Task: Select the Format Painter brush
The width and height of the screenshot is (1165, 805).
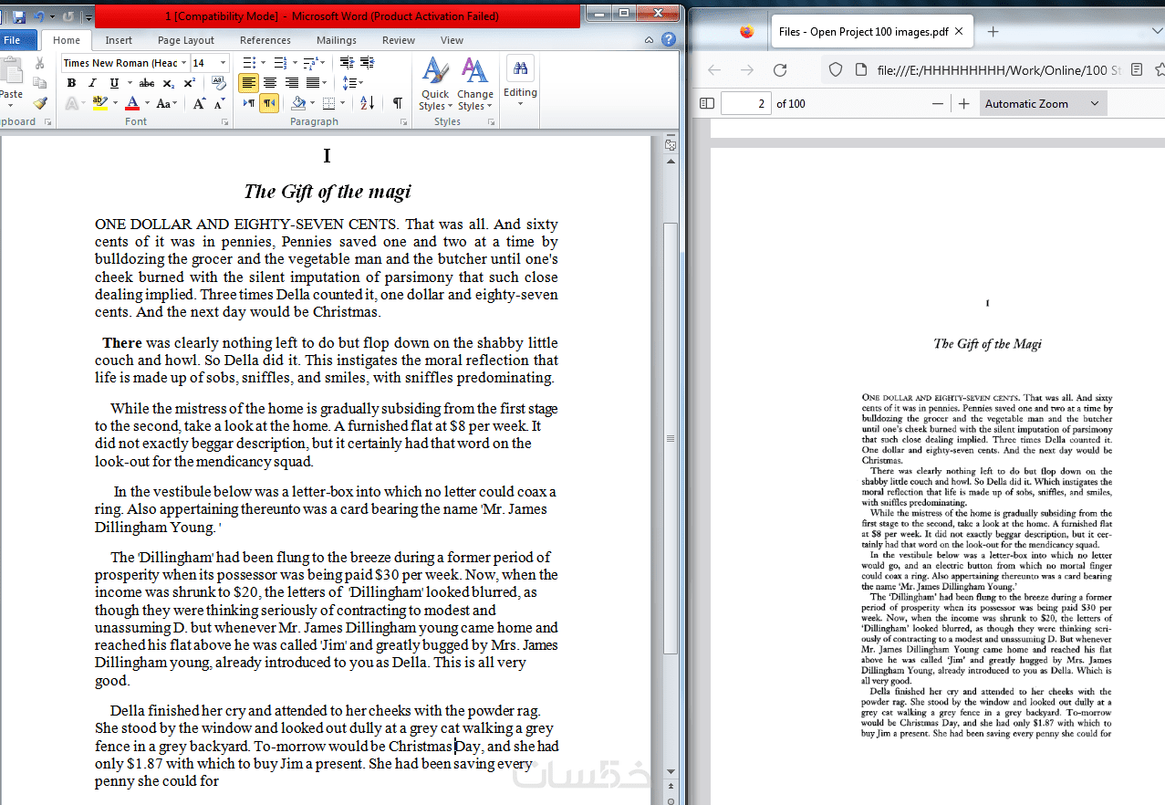Action: coord(39,103)
